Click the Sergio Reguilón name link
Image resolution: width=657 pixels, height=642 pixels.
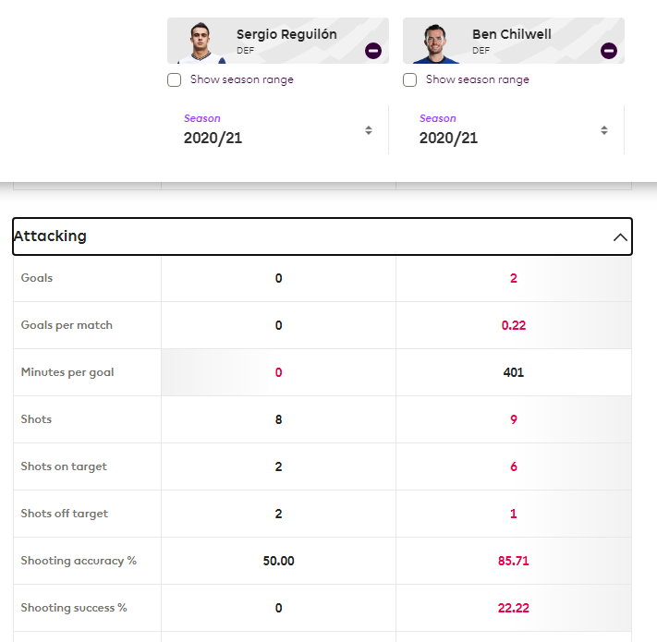[x=286, y=34]
